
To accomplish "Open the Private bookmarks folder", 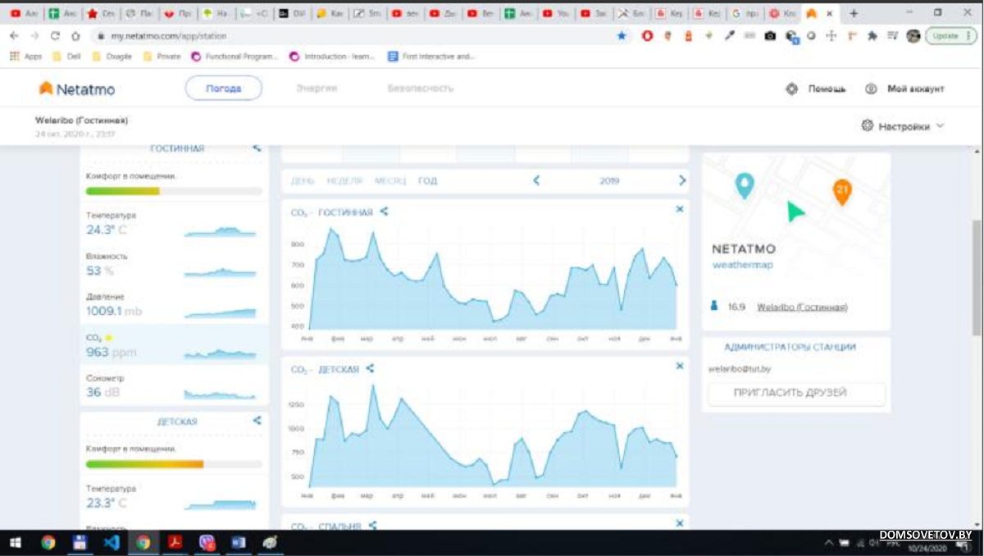I will [x=161, y=57].
